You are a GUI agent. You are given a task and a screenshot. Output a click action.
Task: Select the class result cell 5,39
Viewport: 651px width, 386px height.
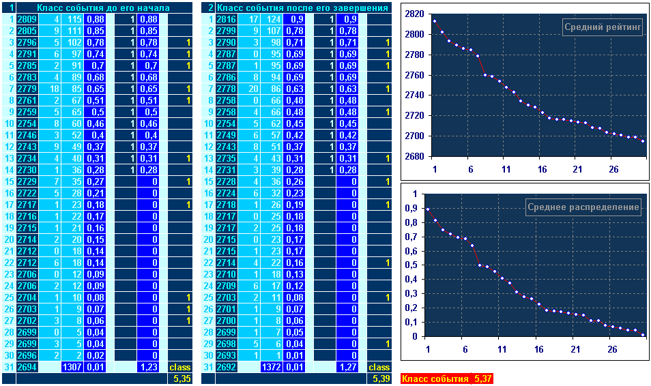pyautogui.click(x=381, y=378)
